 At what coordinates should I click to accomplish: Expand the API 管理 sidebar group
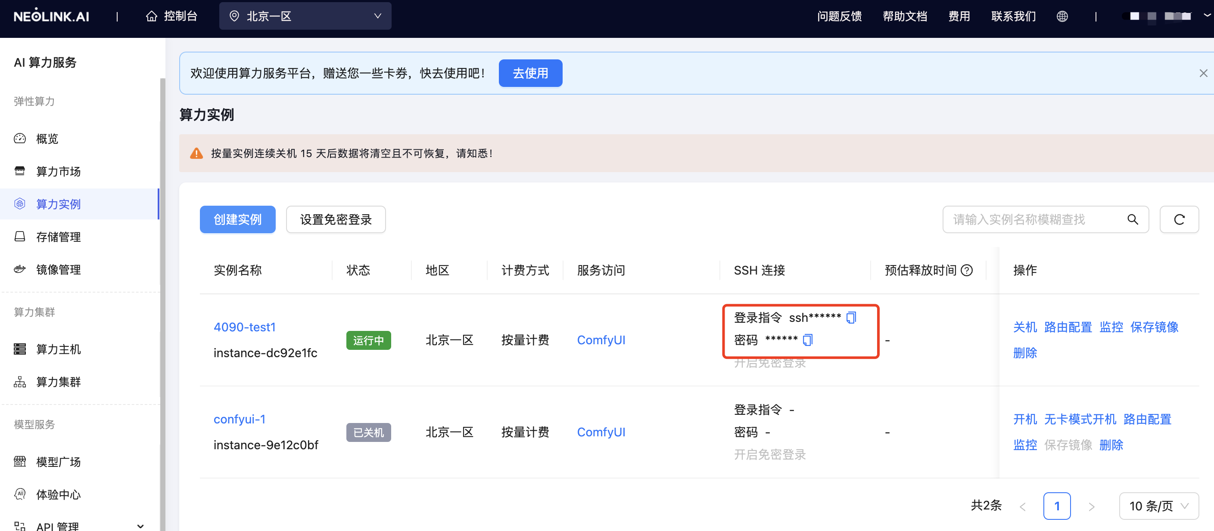pyautogui.click(x=80, y=526)
